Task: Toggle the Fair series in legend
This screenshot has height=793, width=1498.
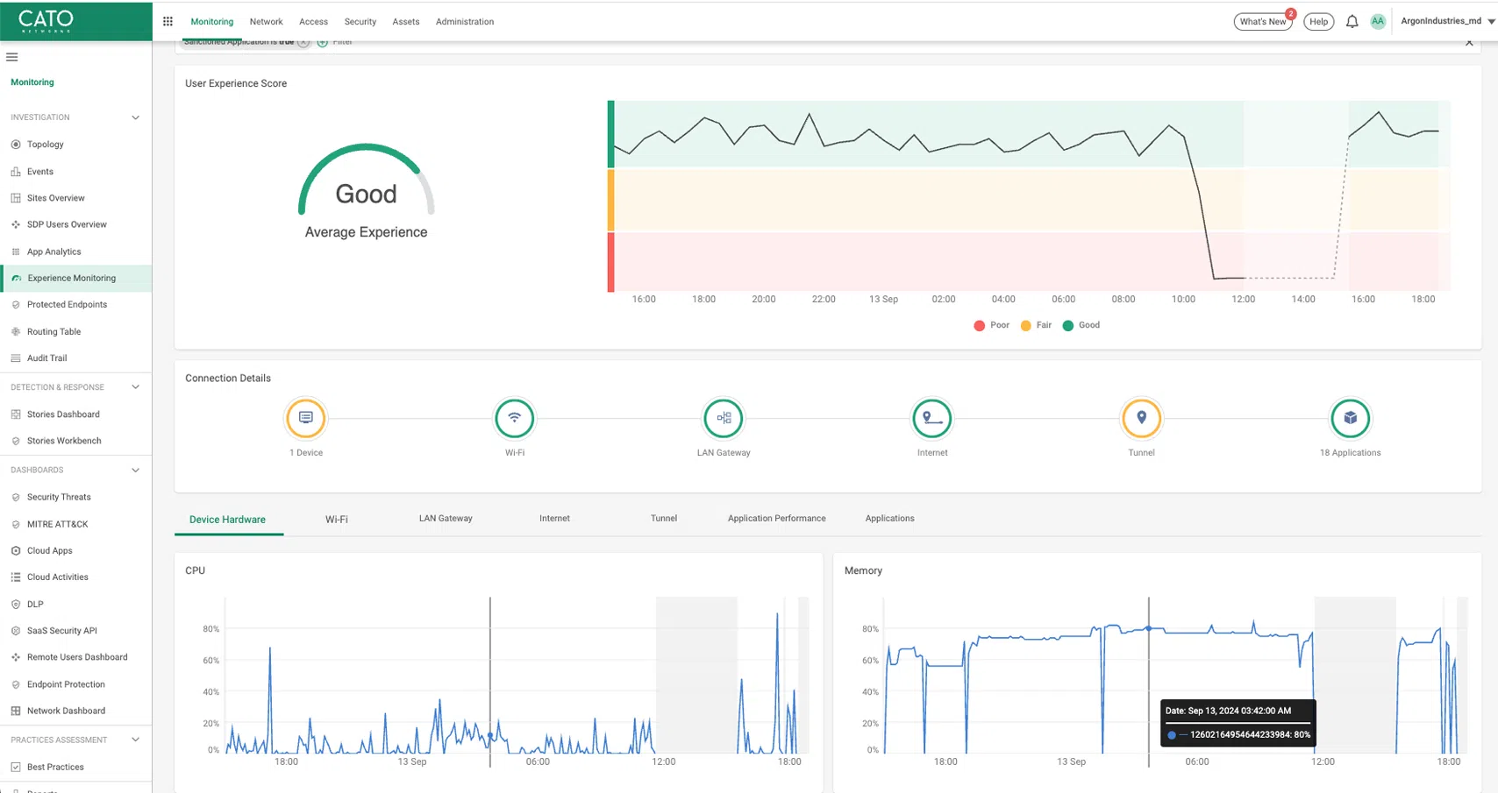Action: (1036, 325)
